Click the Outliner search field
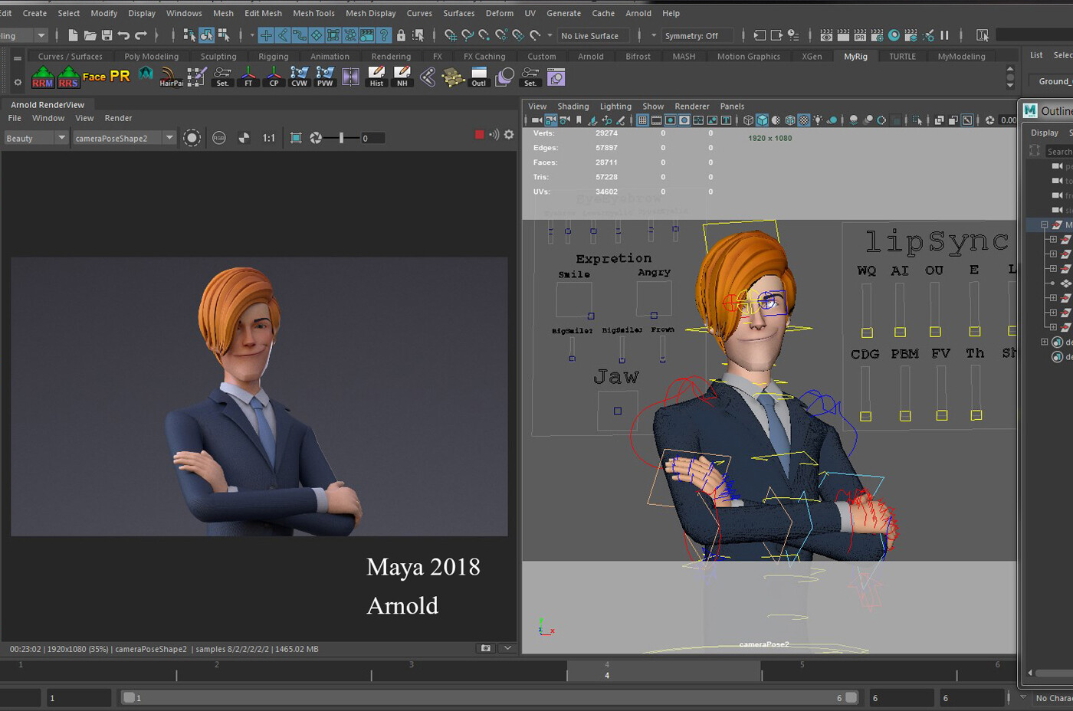The width and height of the screenshot is (1073, 711). (x=1061, y=151)
